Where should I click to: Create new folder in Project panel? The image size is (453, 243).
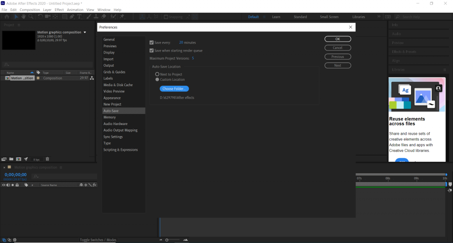coord(11,159)
